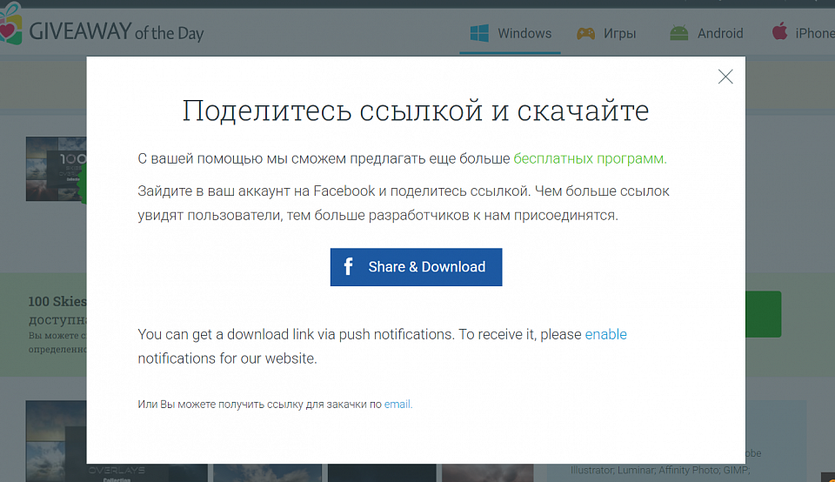Screen dimensions: 835x482
Task: Switch to the Android tab
Action: (x=706, y=34)
